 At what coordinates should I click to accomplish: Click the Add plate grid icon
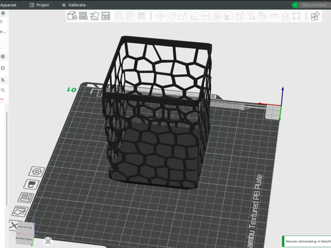(84, 16)
